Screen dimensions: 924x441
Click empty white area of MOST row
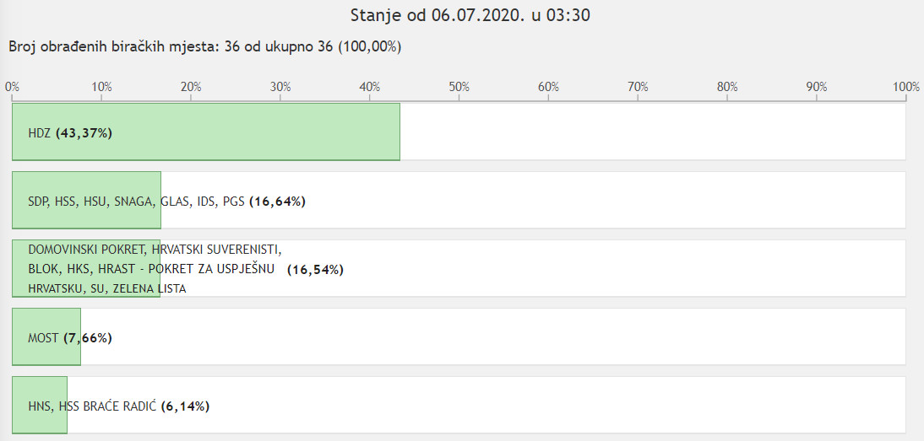point(493,336)
